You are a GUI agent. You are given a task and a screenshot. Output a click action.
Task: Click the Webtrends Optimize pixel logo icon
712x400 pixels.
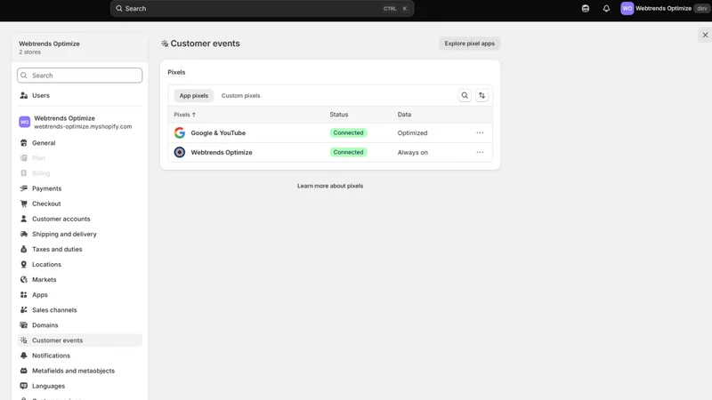(x=180, y=152)
